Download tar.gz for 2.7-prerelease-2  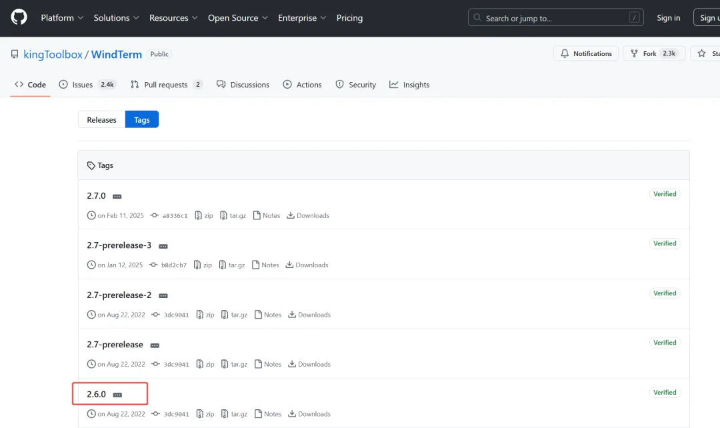tap(234, 315)
